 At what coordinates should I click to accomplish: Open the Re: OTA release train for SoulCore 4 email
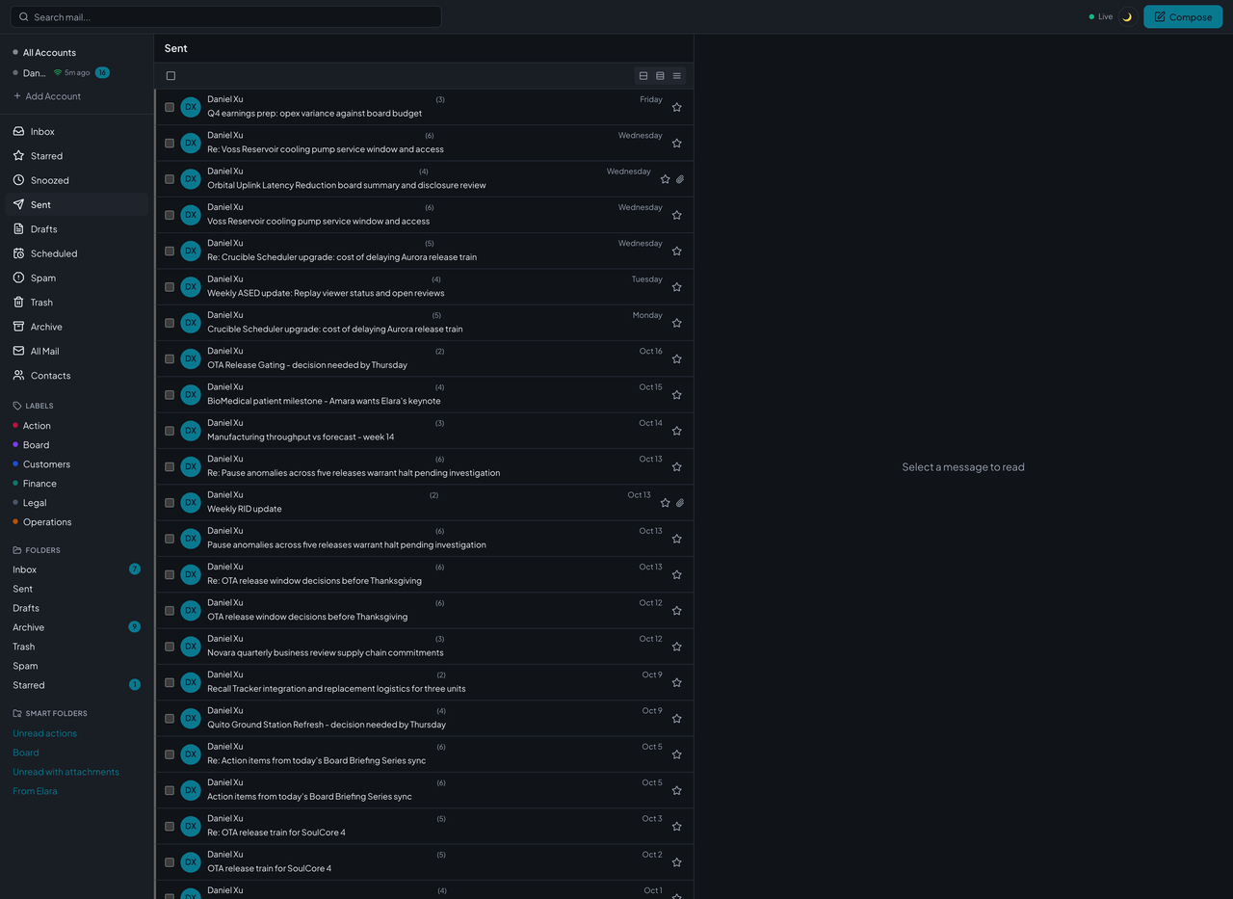[424, 826]
